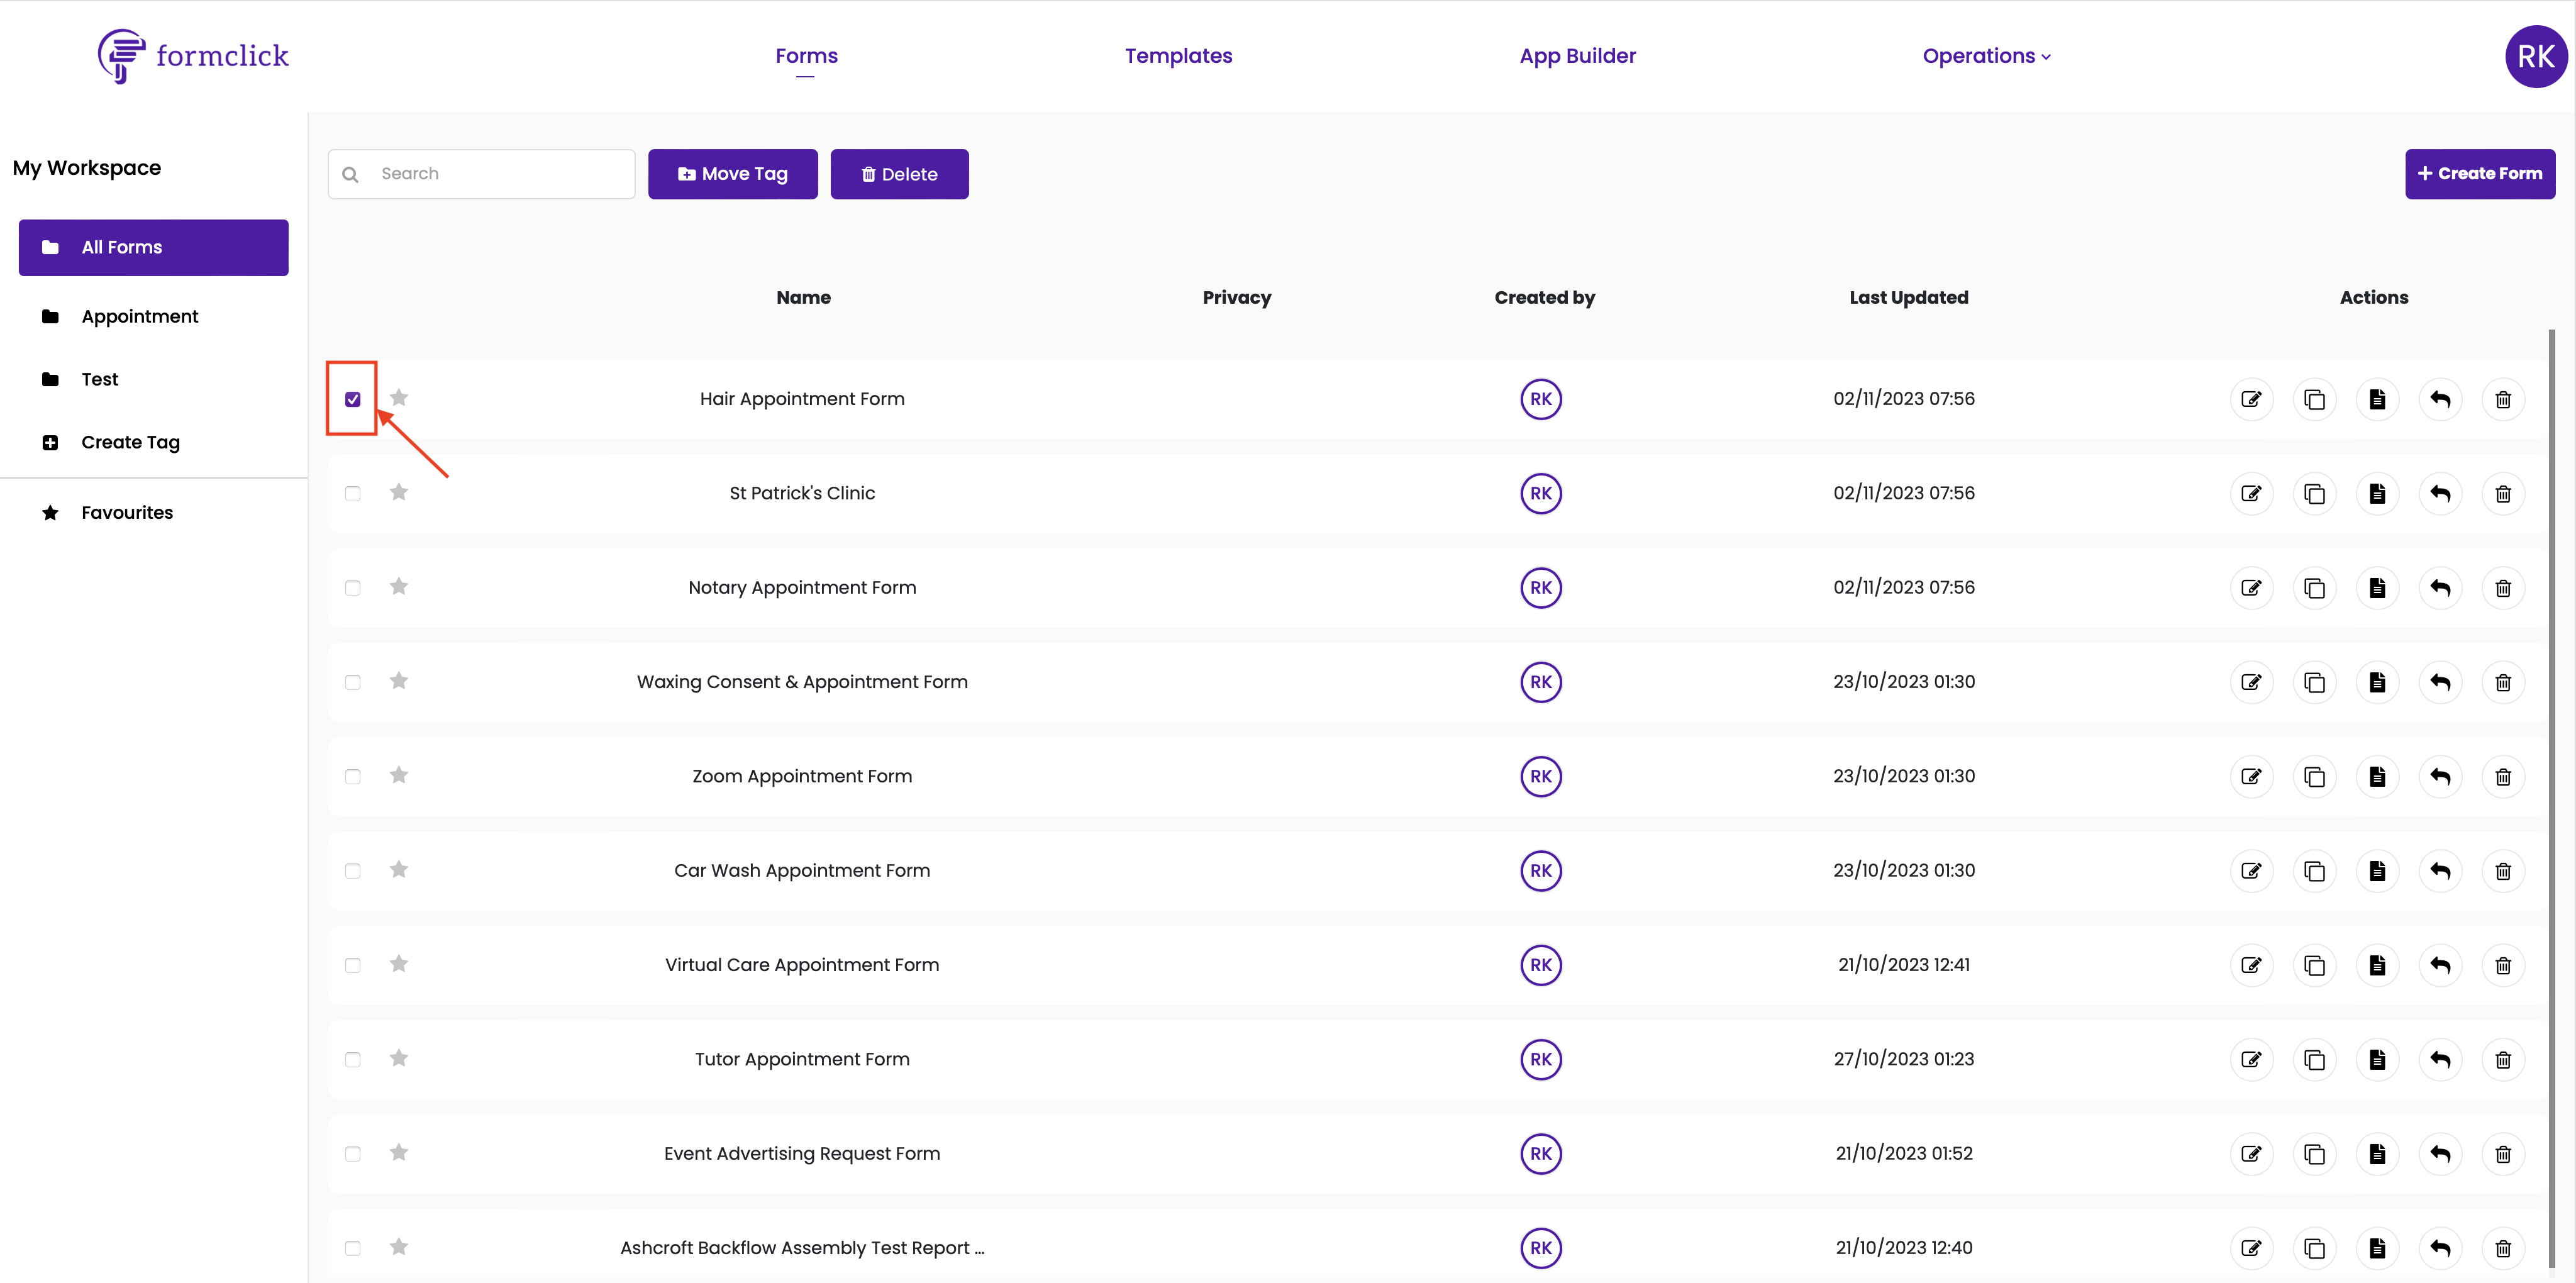Delete Hair Appointment Form via trash icon
The image size is (2576, 1283).
click(2503, 399)
